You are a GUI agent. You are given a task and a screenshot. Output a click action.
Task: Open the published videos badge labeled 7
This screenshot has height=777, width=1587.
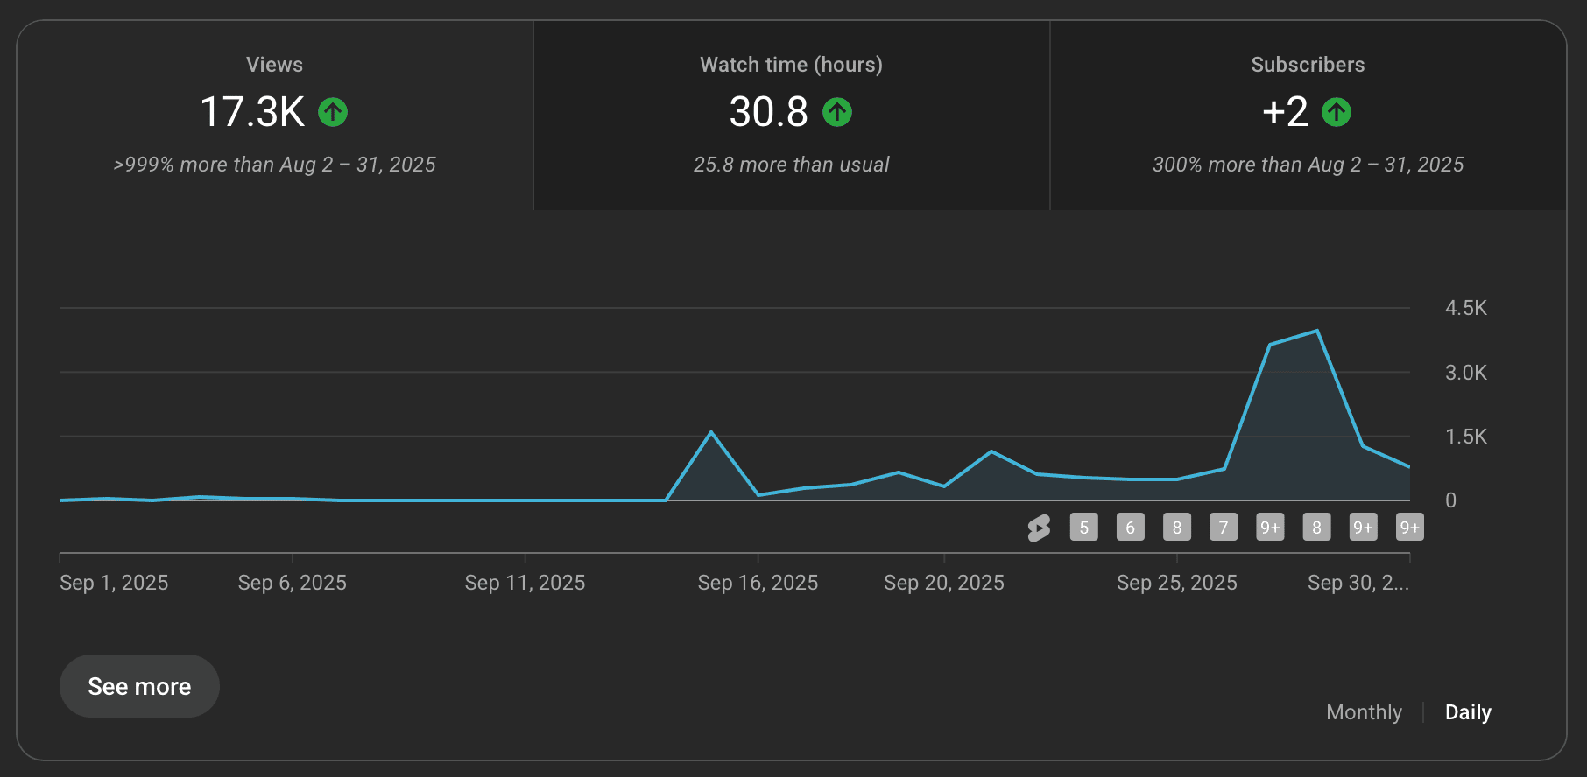click(1223, 528)
